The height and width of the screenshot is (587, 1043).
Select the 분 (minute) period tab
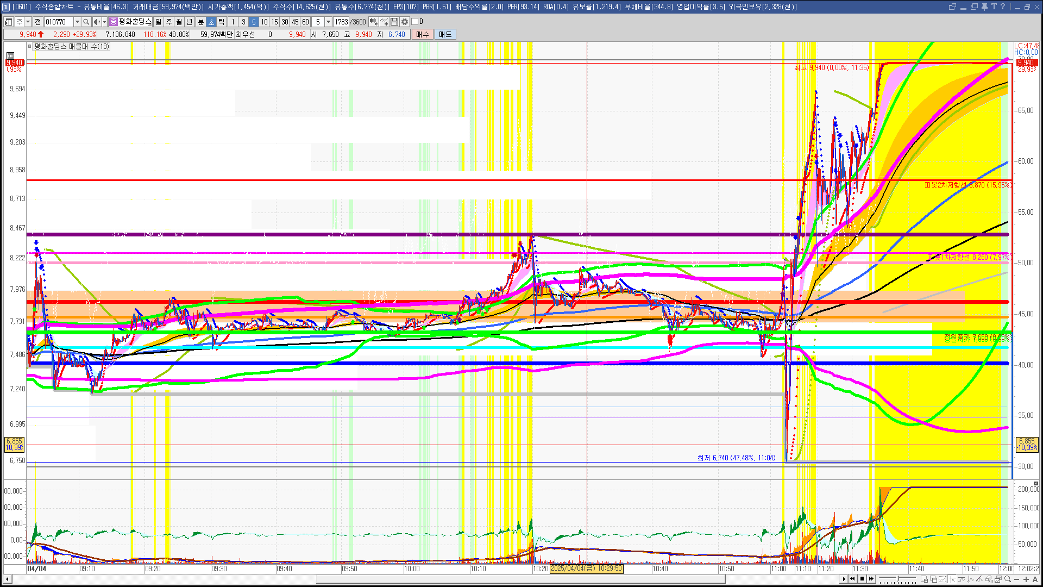(200, 22)
